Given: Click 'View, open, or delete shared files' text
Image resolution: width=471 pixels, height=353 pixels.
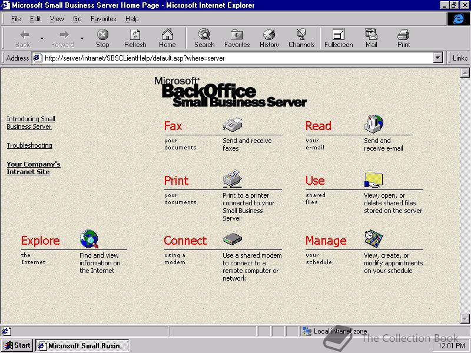Looking at the screenshot, I should tap(393, 203).
